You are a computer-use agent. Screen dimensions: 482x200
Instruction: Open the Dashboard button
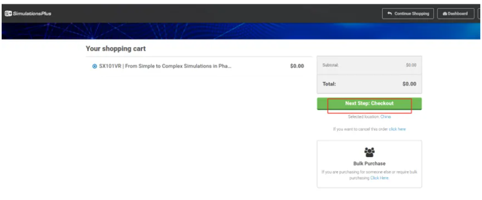point(456,14)
